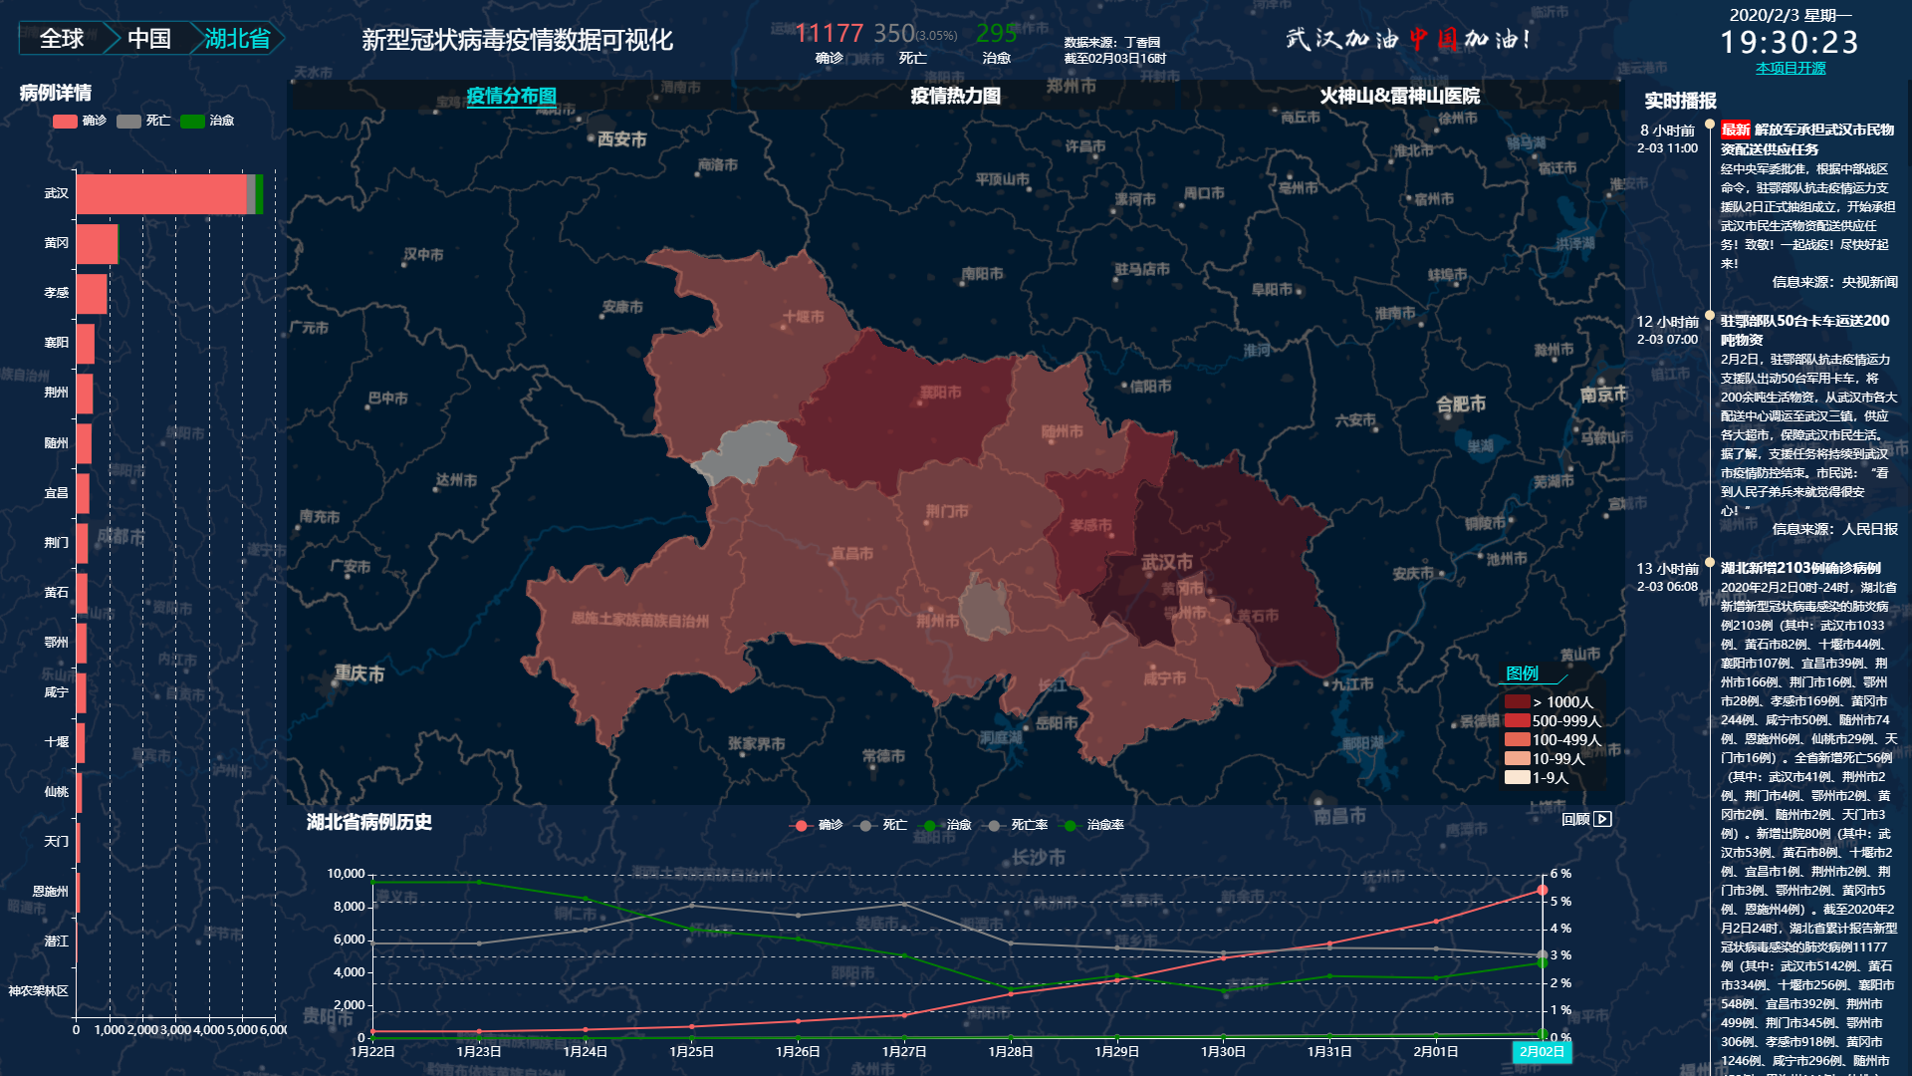The height and width of the screenshot is (1076, 1912).
Task: Select the 1-9人 legend color swatch
Action: [x=1517, y=777]
